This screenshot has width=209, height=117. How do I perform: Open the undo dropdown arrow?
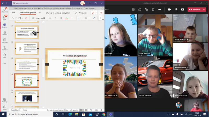[x=16, y=18]
